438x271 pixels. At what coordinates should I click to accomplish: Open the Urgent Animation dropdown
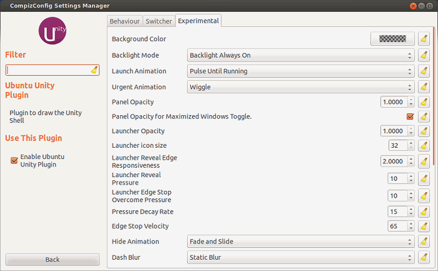300,87
